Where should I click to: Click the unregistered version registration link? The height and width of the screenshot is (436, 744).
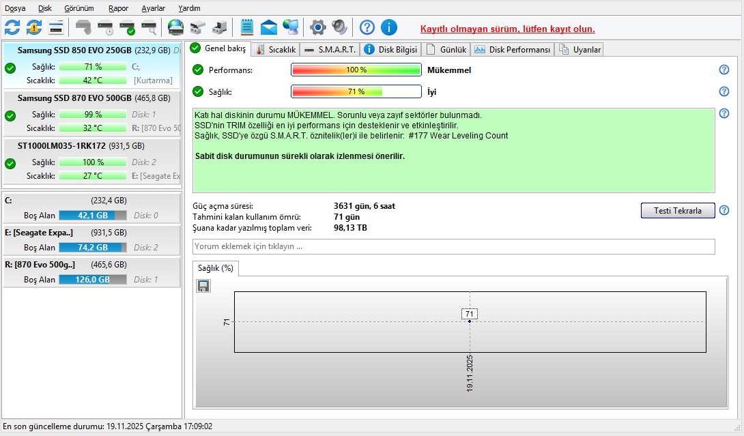tap(507, 29)
